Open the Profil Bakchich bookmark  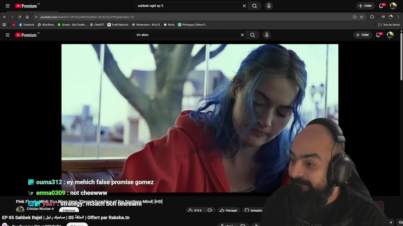pyautogui.click(x=118, y=24)
